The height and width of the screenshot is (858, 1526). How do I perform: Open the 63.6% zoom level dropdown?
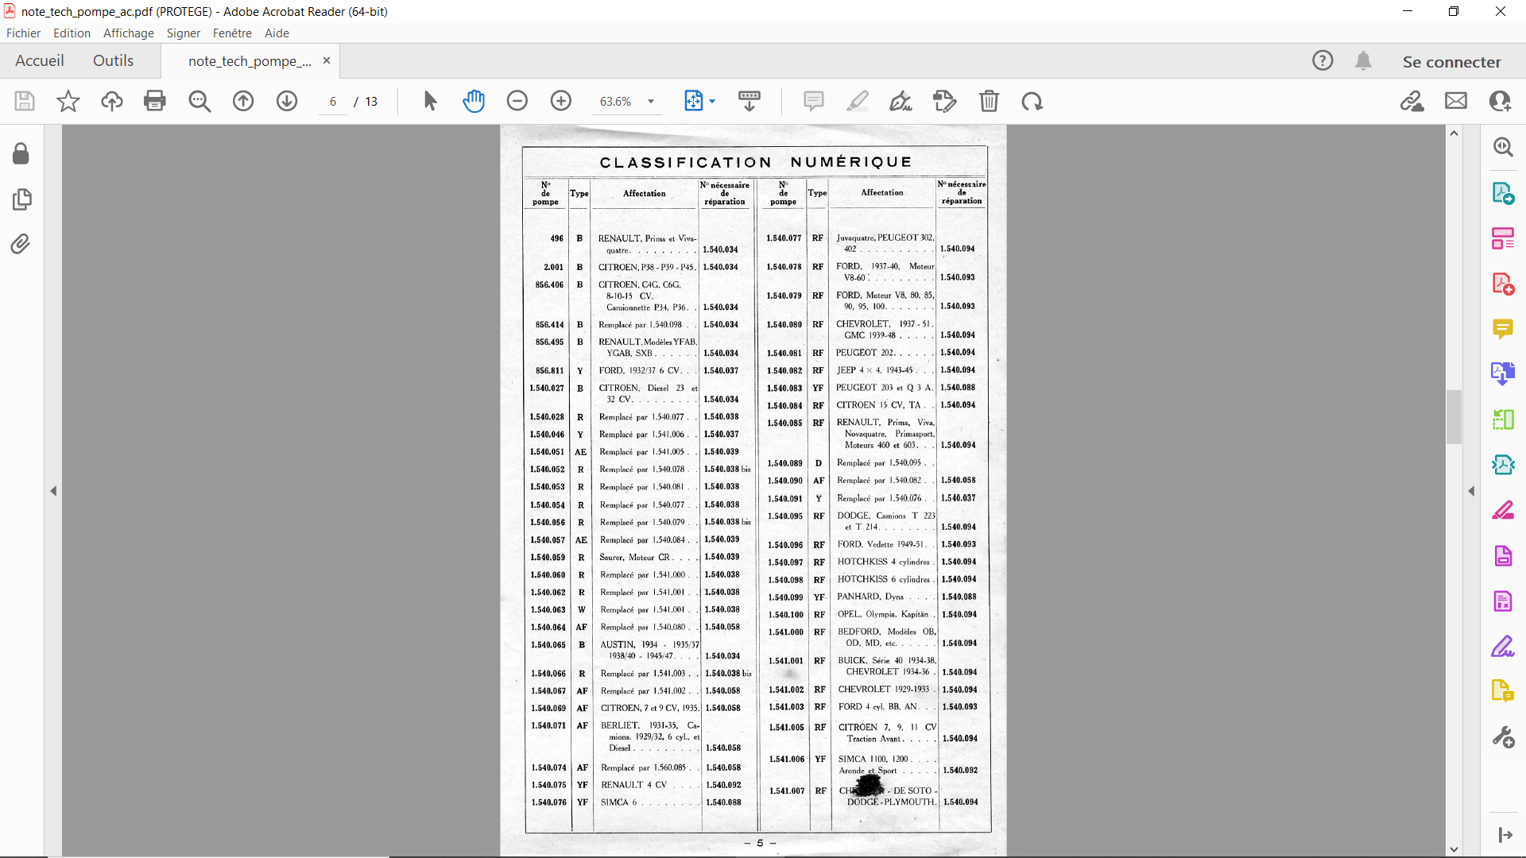pos(651,102)
